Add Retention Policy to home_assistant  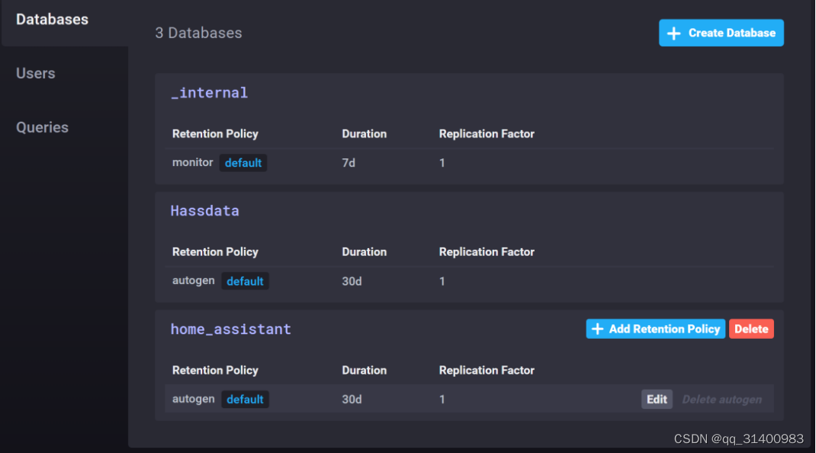[655, 329]
